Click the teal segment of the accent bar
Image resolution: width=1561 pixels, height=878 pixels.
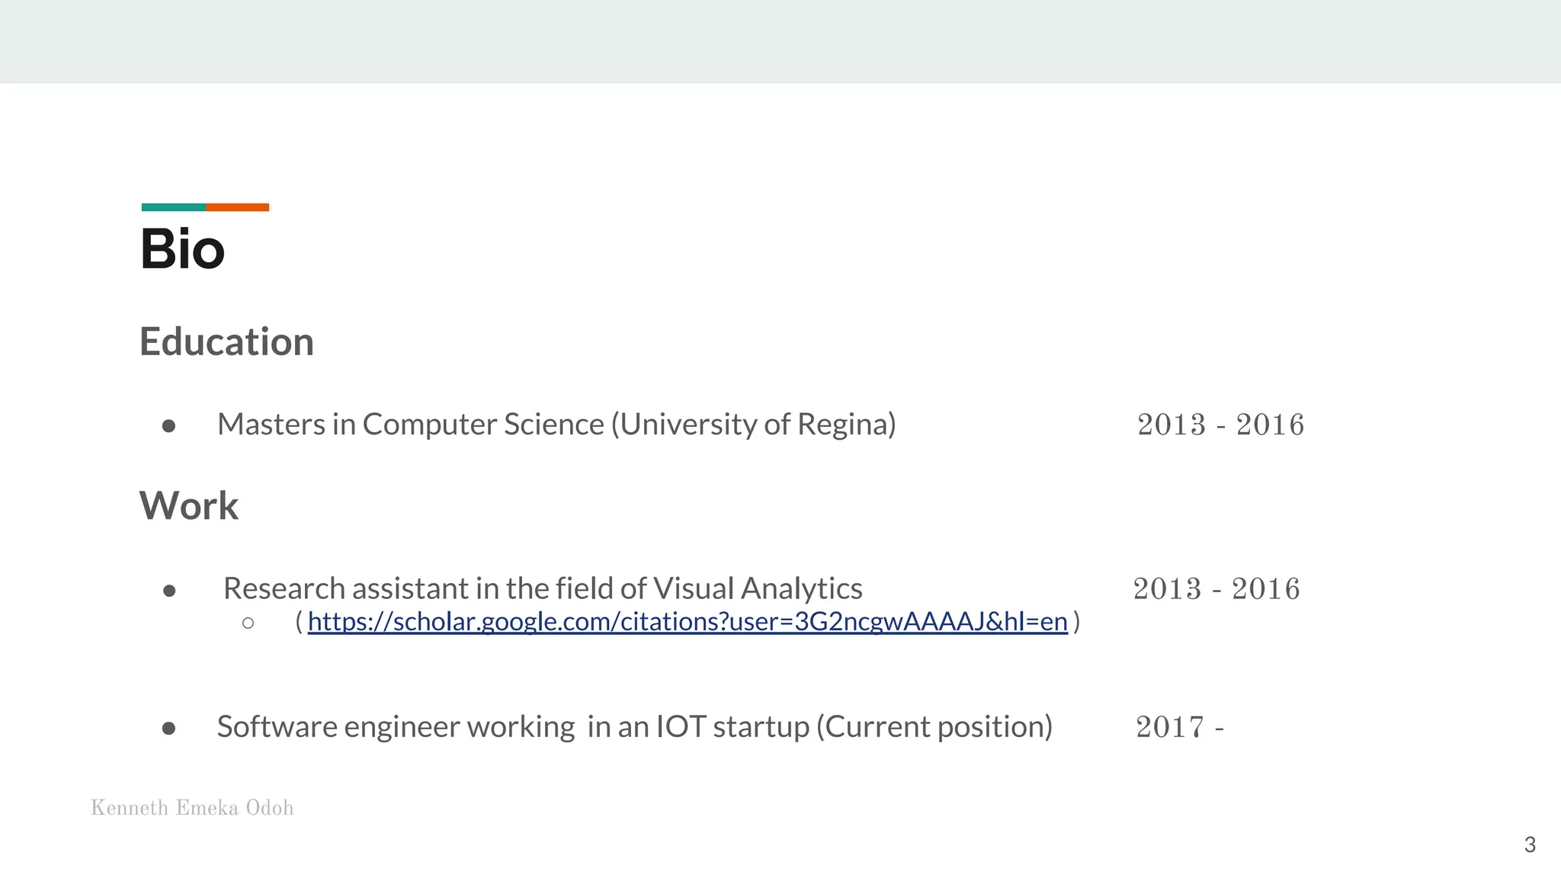173,207
